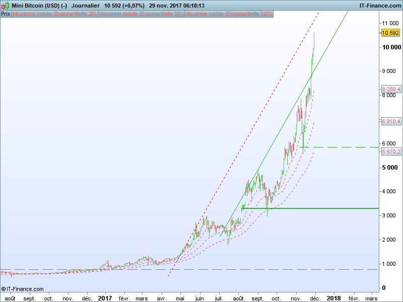Click the Journalier timeframe label
The height and width of the screenshot is (302, 403).
coord(86,5)
